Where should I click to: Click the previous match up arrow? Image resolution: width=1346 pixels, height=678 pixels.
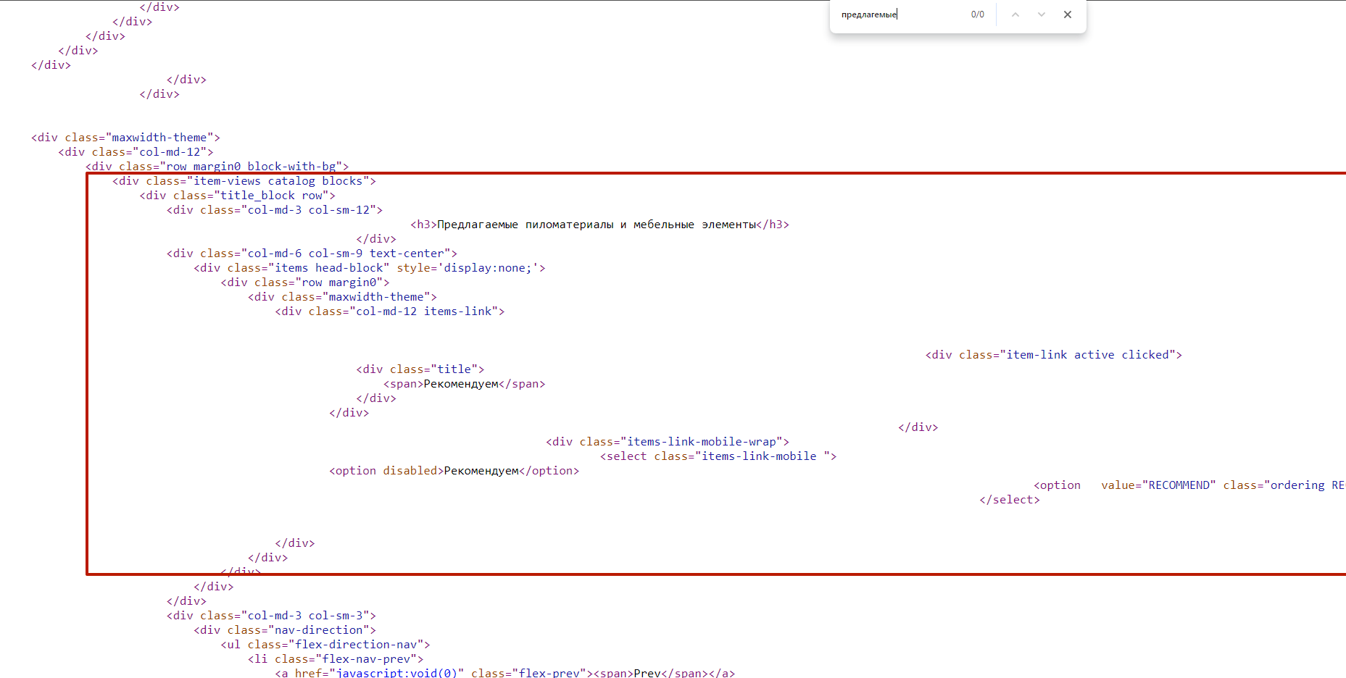tap(1015, 14)
